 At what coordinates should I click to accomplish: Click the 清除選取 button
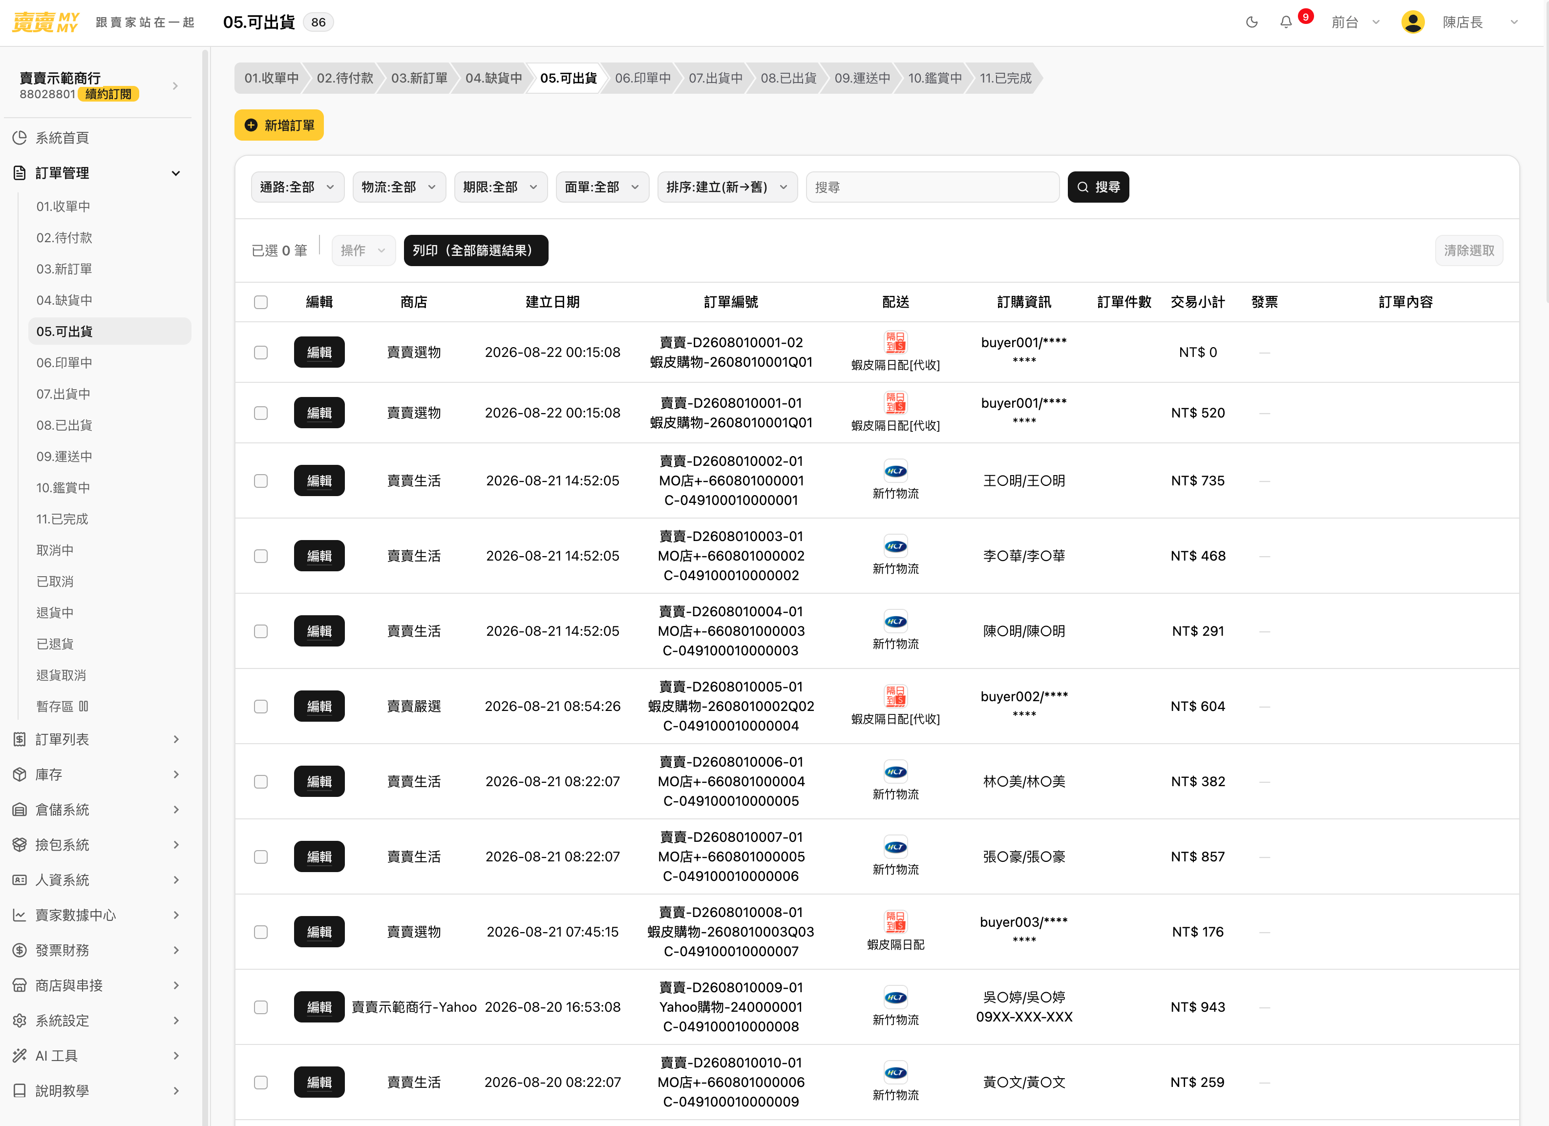(x=1469, y=250)
